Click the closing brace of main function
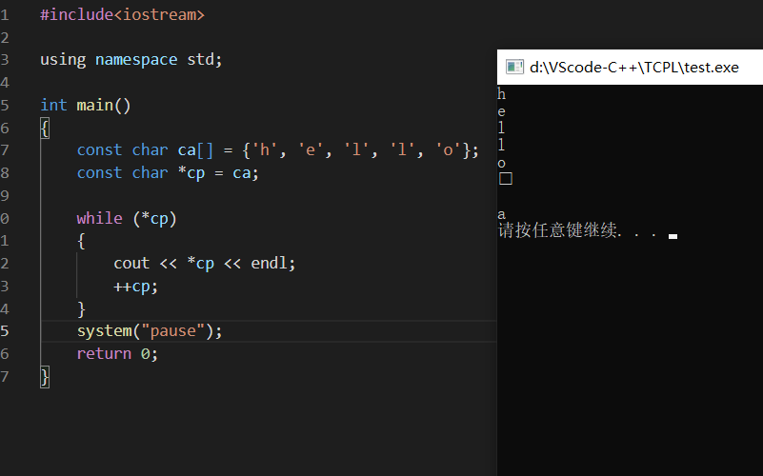763x476 pixels. [x=45, y=377]
